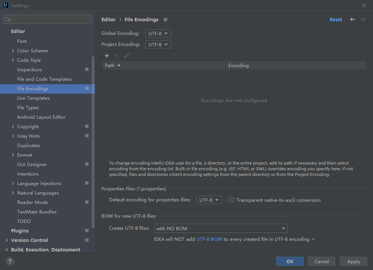This screenshot has height=270, width=373.
Task: Open File and Code Templates settings
Action: [44, 79]
